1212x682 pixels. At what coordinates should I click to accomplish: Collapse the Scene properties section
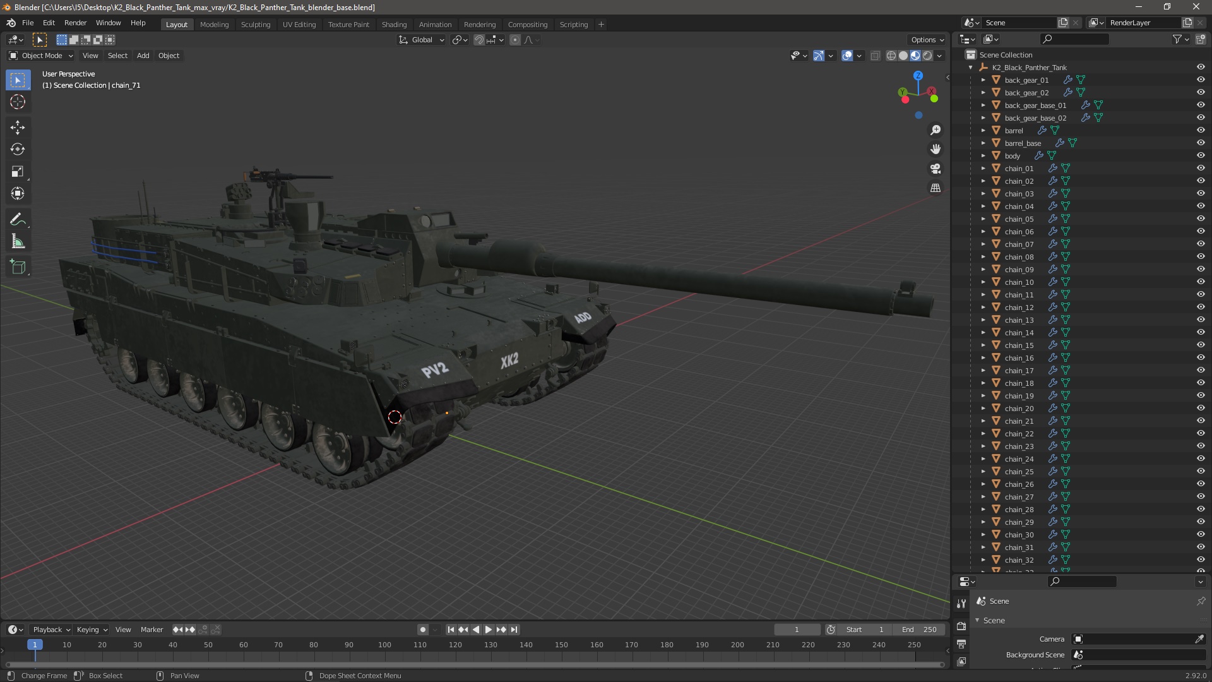click(x=977, y=621)
